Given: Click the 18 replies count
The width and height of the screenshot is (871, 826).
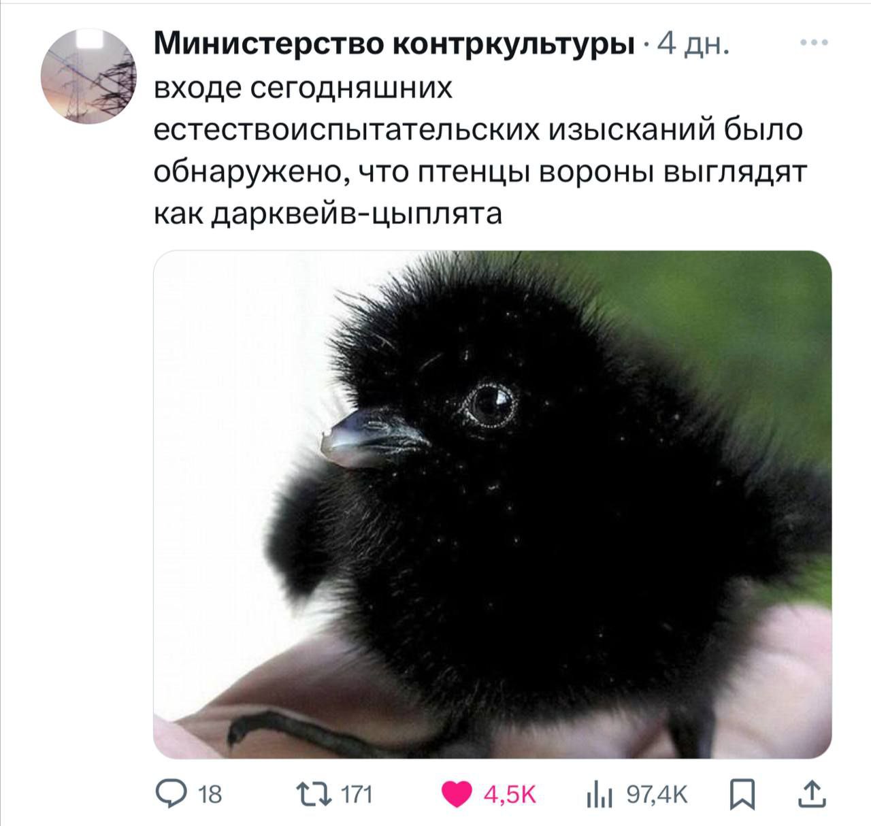Looking at the screenshot, I should pos(211,794).
